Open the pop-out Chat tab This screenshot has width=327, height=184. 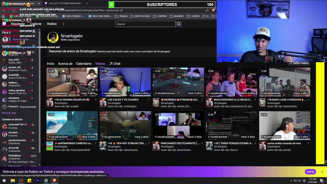pyautogui.click(x=115, y=64)
